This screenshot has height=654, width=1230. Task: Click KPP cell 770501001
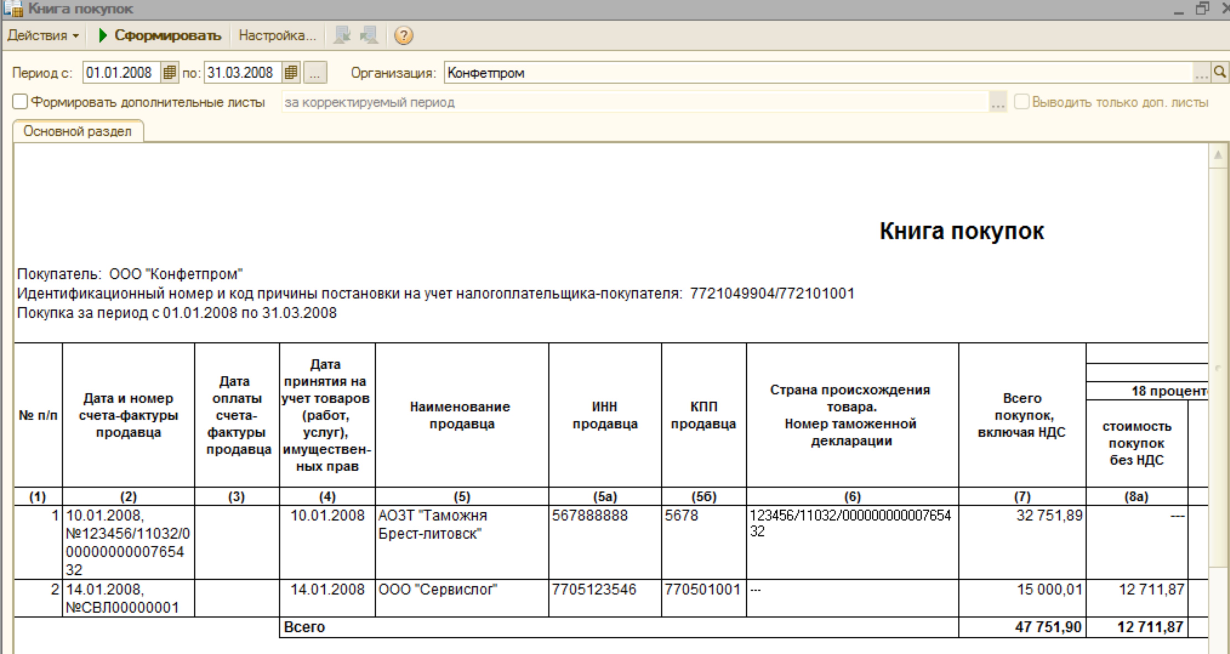pos(704,598)
